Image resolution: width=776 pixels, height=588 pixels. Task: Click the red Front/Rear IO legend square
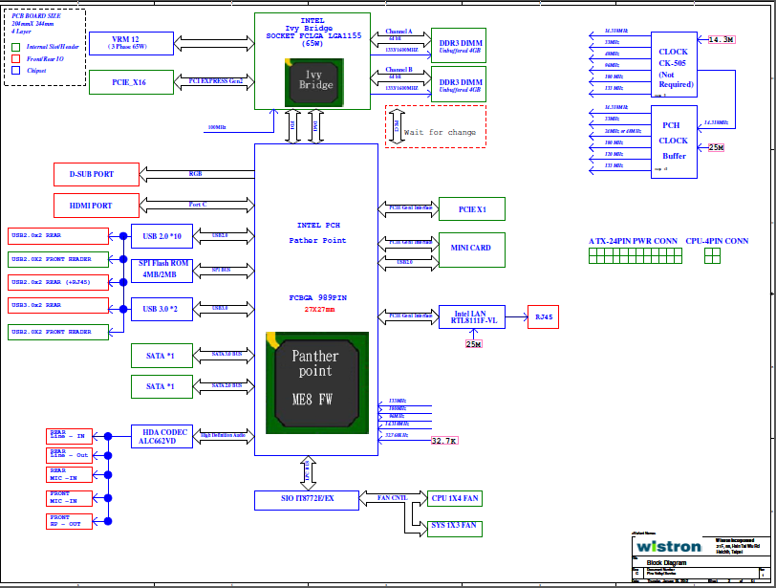tap(16, 58)
